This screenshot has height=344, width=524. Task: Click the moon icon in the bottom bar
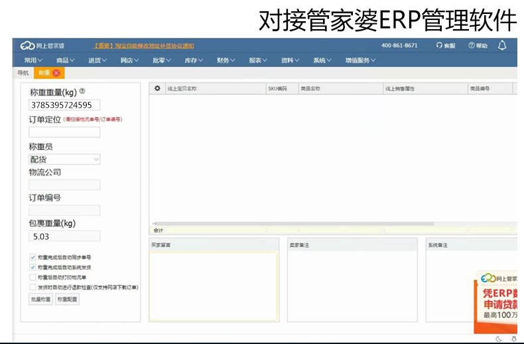tap(499, 339)
